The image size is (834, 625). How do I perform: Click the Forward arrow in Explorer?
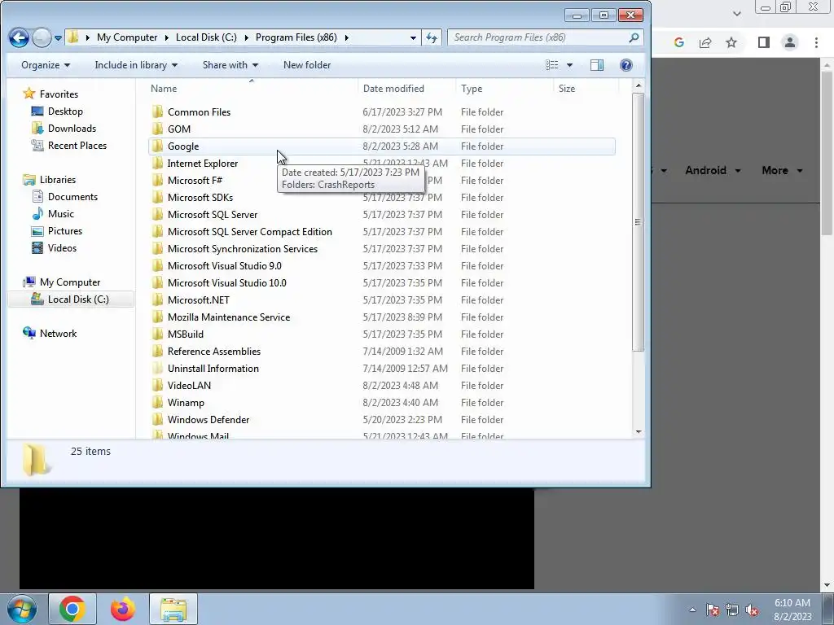[x=42, y=37]
